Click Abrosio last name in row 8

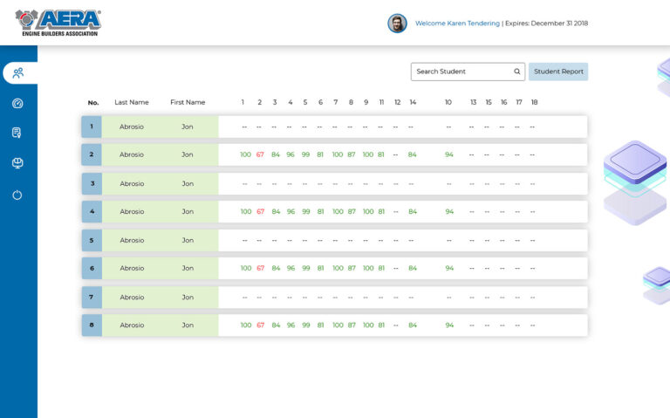pos(132,325)
